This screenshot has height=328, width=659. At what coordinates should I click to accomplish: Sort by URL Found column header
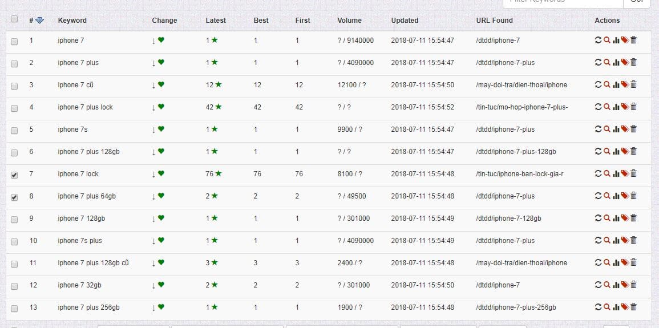pos(494,20)
